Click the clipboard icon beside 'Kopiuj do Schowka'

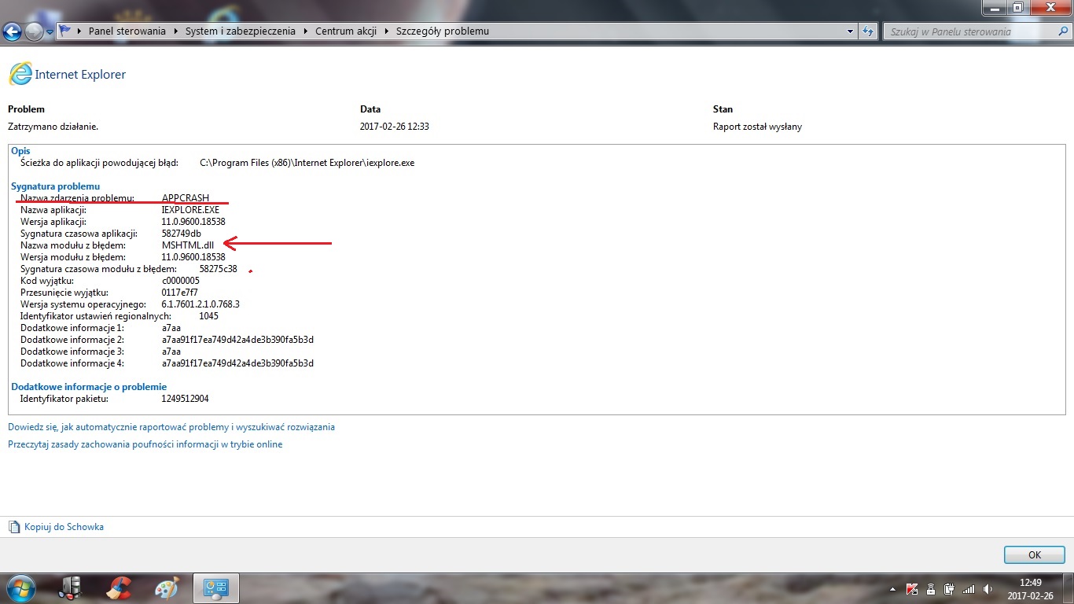(14, 527)
